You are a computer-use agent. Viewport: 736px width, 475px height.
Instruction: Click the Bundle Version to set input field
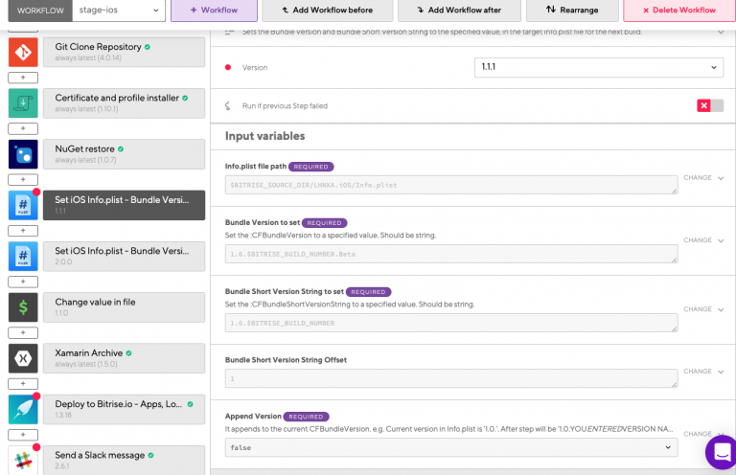[x=450, y=254]
